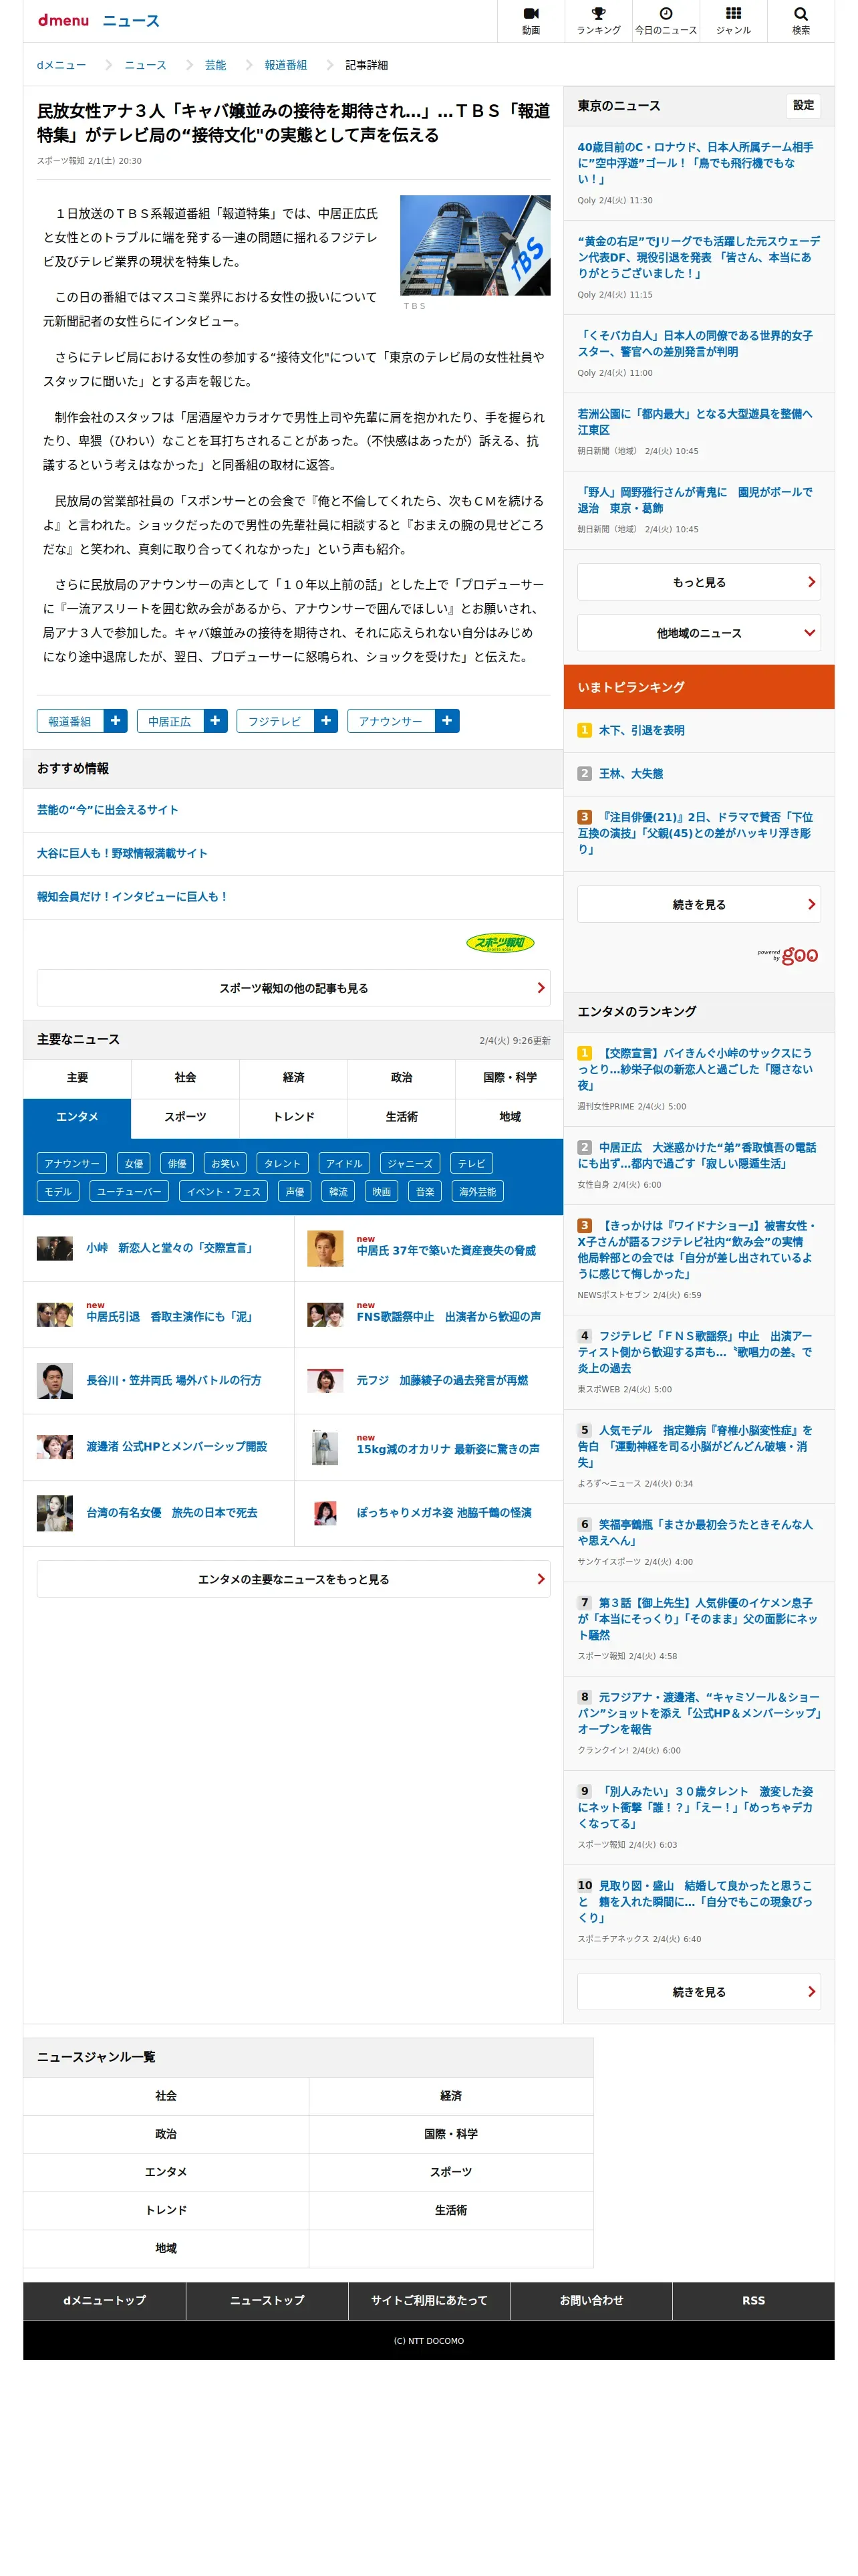The height and width of the screenshot is (2576, 858).
Task: Select the 政治 news tab
Action: pyautogui.click(x=402, y=1077)
